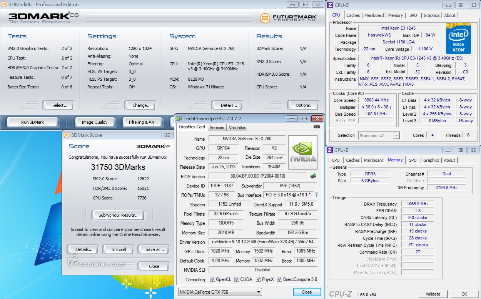Viewport: 481px width, 299px height.
Task: Expand the Processor #1 selection dropdown
Action: (379, 135)
